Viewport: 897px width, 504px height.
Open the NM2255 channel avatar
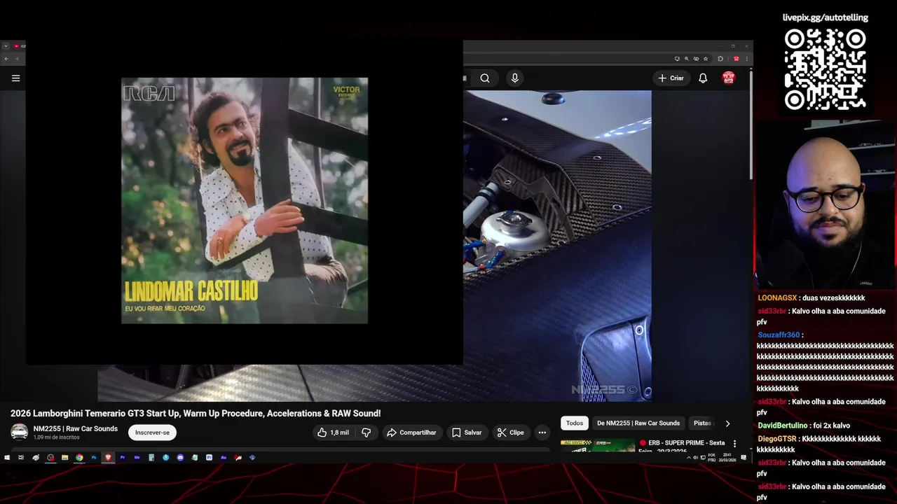[x=20, y=432]
